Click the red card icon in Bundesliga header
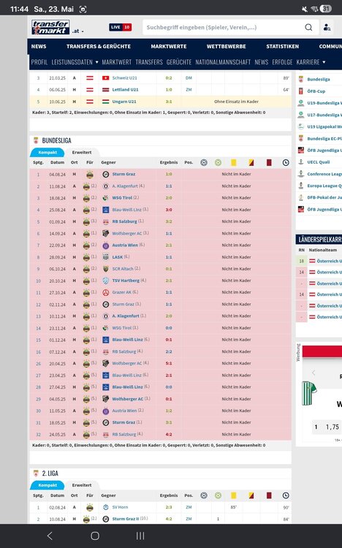The image size is (342, 548). (x=269, y=162)
